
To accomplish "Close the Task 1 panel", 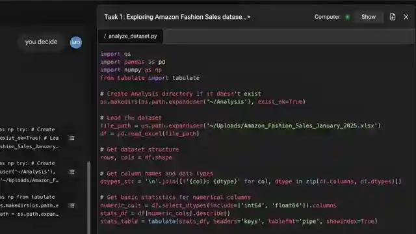I will [406, 17].
